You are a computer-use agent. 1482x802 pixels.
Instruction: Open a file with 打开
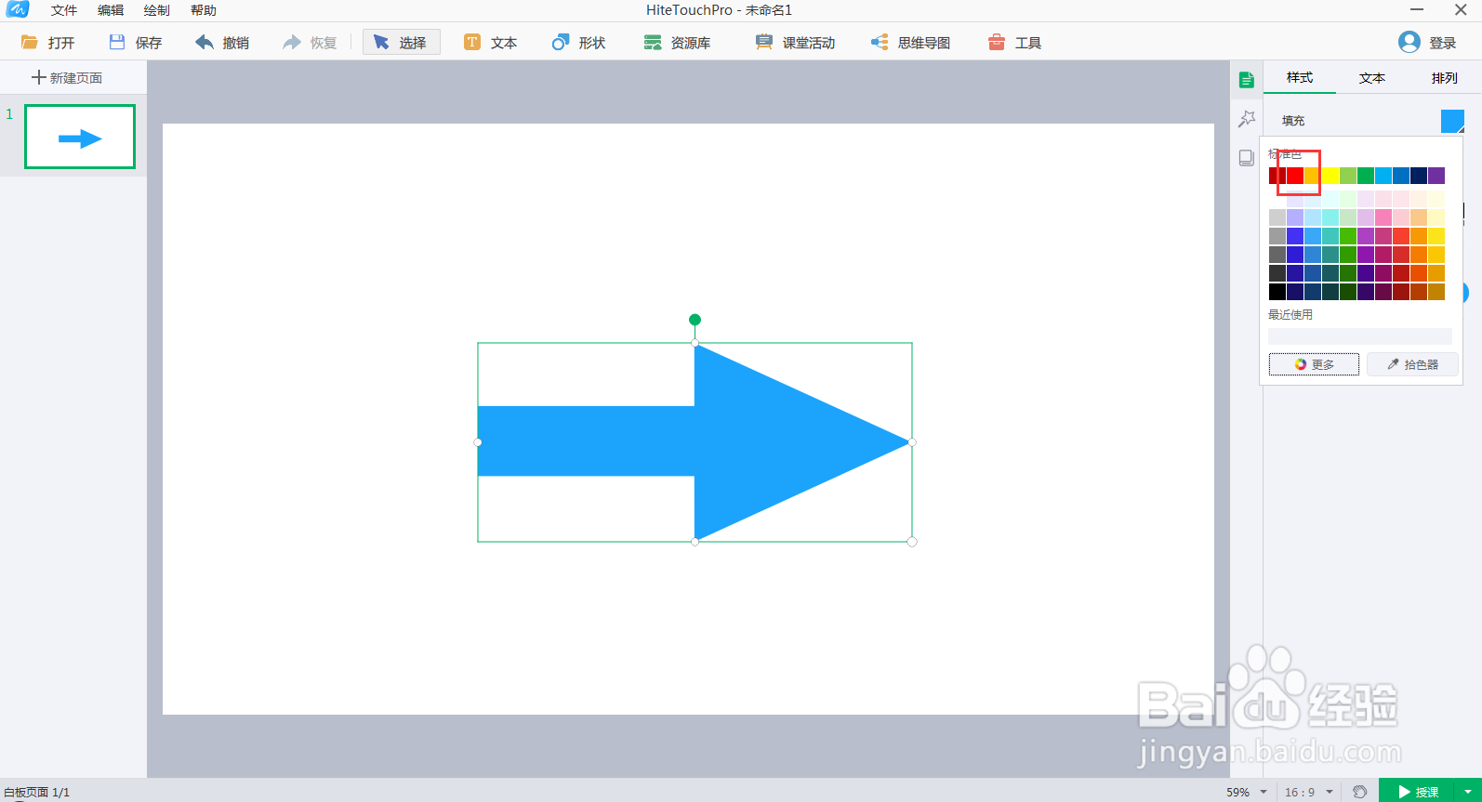coord(48,43)
